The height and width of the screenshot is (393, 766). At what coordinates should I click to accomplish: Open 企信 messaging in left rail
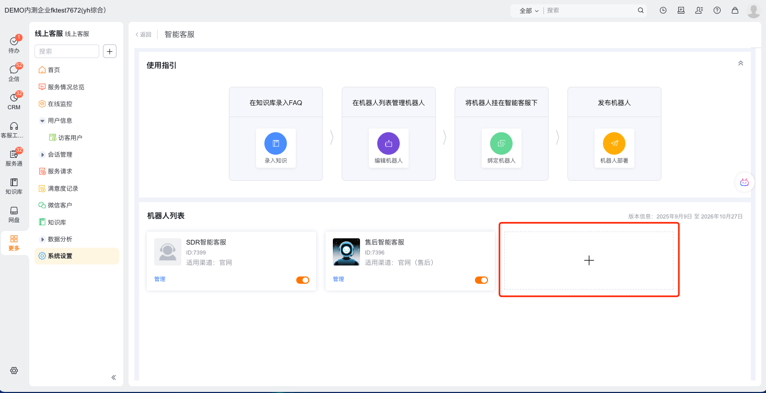(x=14, y=73)
